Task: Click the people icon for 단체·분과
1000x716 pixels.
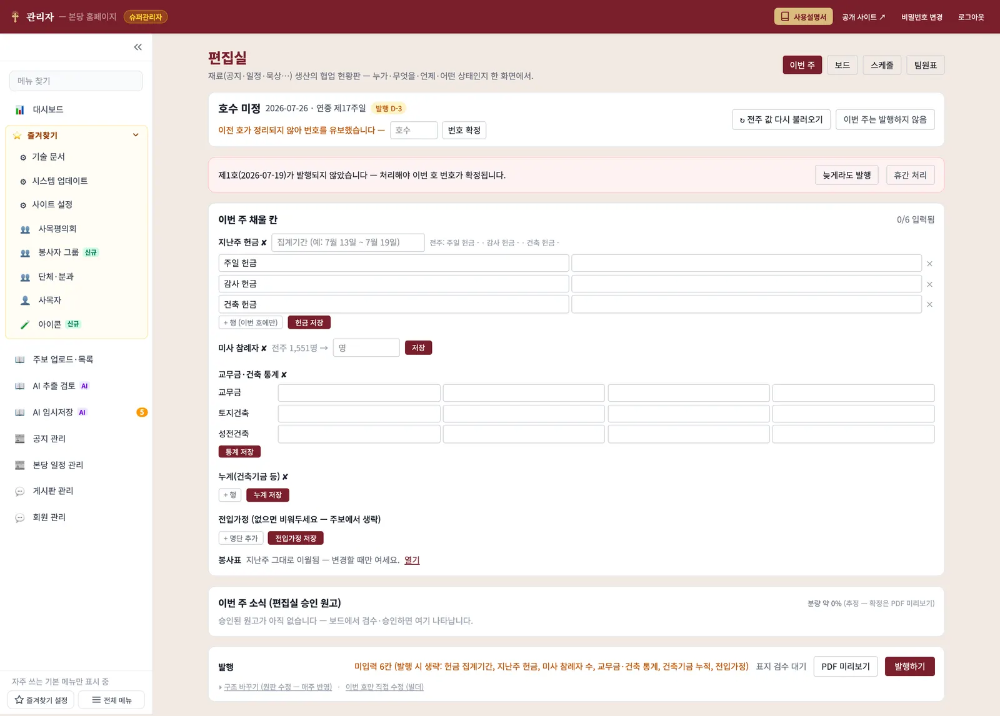Action: point(25,277)
